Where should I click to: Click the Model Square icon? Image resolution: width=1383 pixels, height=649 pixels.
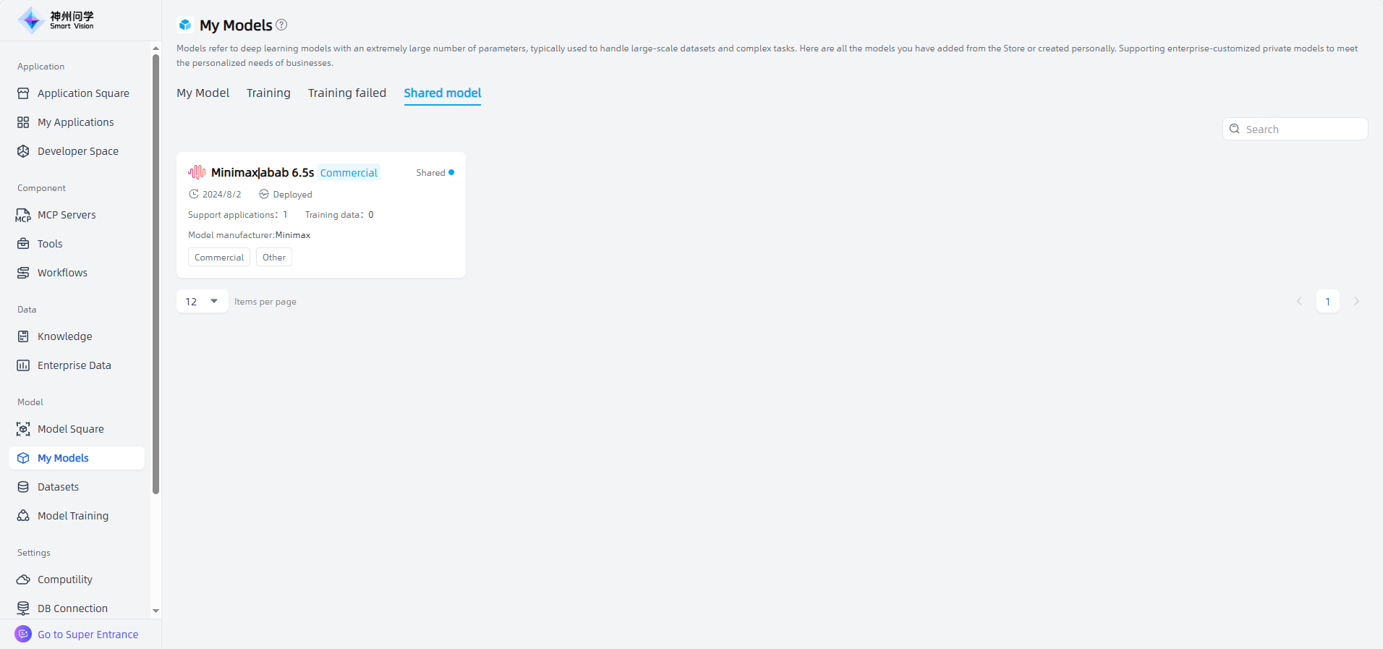click(23, 429)
